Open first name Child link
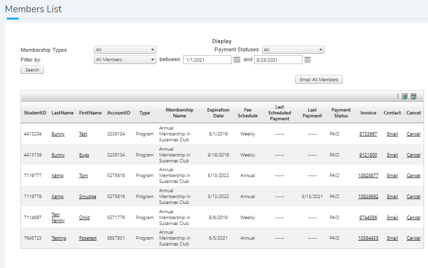Screen dimensions: 428x268 85,218
